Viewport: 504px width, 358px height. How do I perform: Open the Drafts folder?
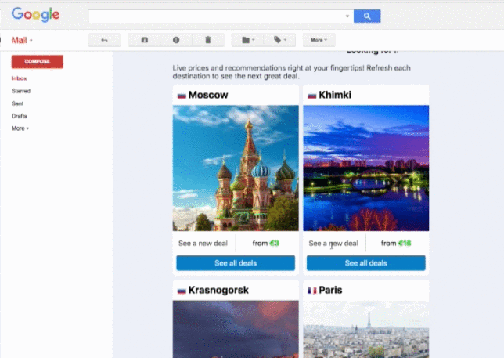coord(19,116)
